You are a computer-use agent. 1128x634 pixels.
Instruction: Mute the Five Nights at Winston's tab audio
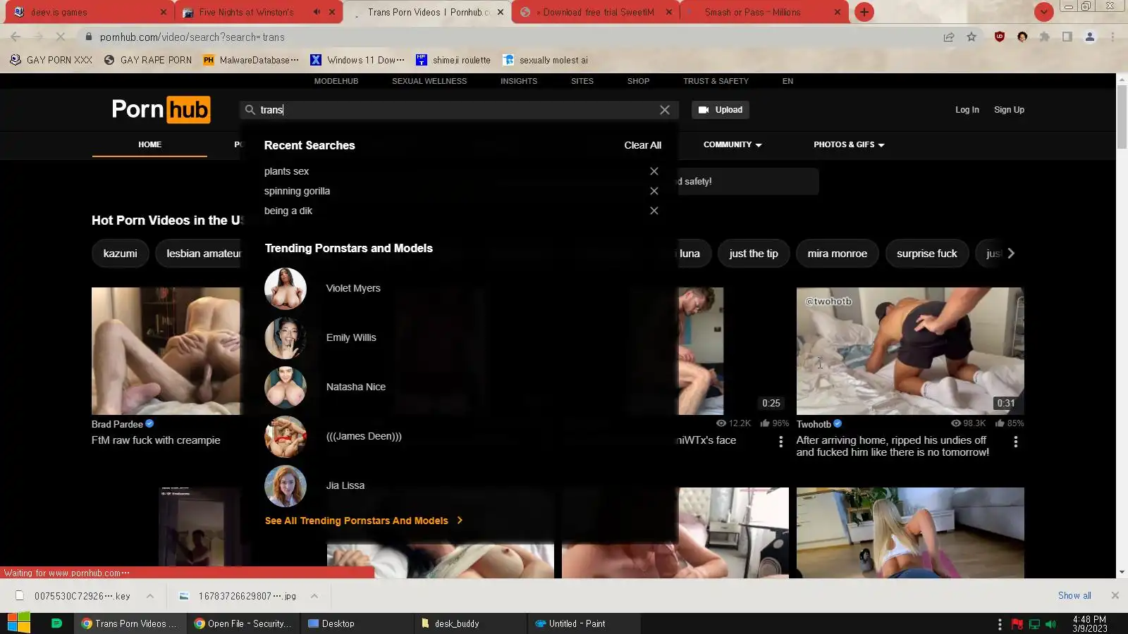[x=317, y=12]
